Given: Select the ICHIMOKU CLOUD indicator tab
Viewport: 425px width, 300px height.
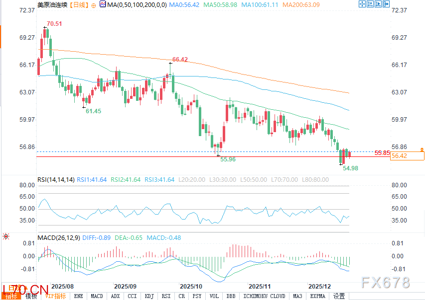Looking at the screenshot, I should 264,296.
